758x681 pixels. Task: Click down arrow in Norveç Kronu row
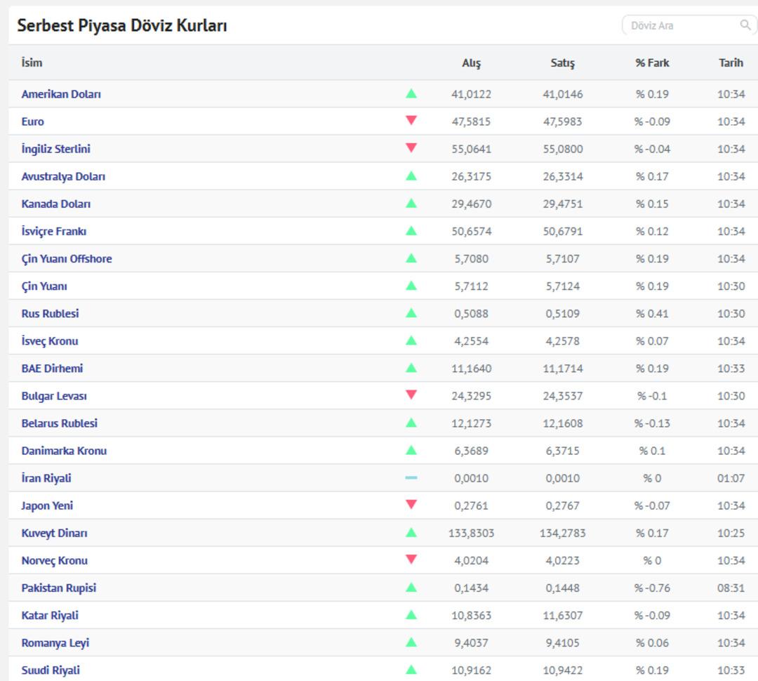point(411,559)
